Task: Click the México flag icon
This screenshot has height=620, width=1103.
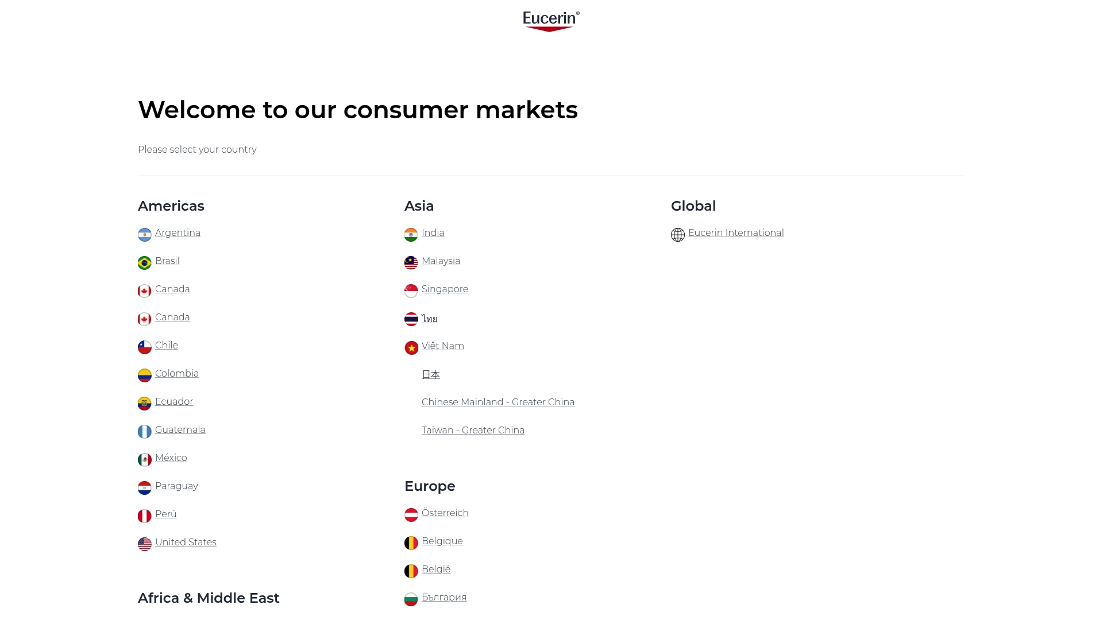Action: (144, 459)
